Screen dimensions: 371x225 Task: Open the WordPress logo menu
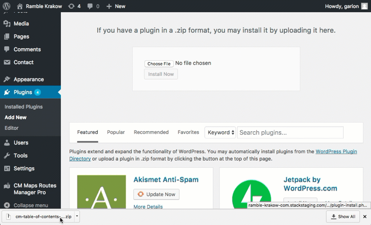(7, 6)
